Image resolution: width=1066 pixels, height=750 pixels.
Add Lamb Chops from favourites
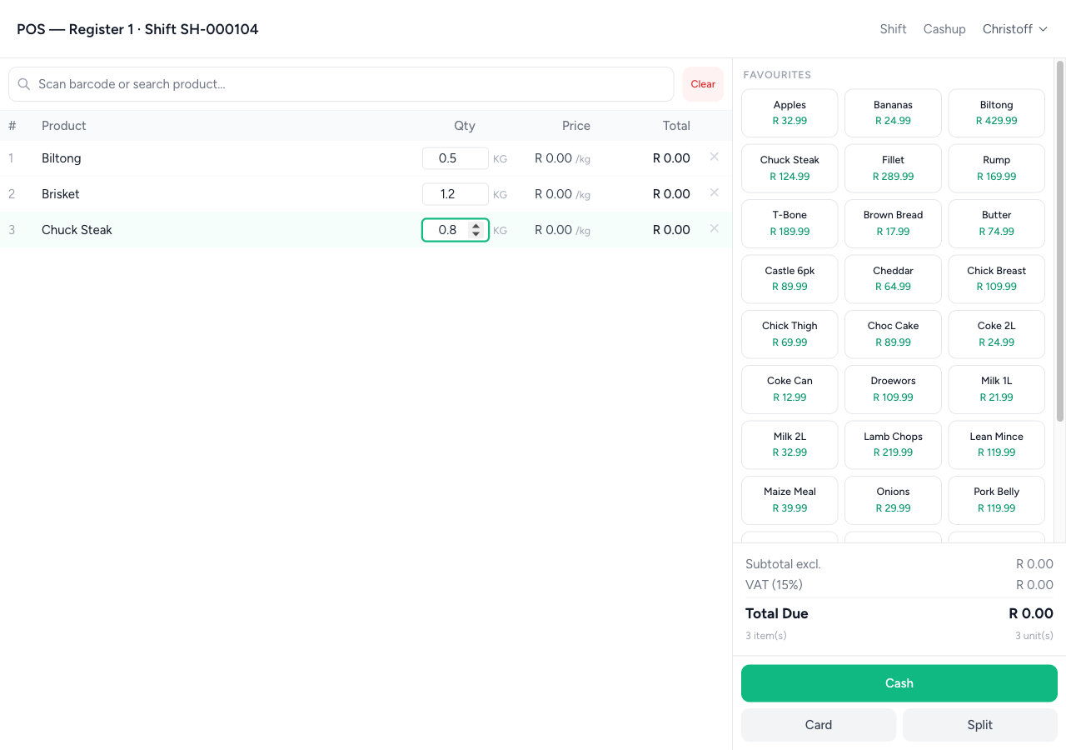pos(893,444)
